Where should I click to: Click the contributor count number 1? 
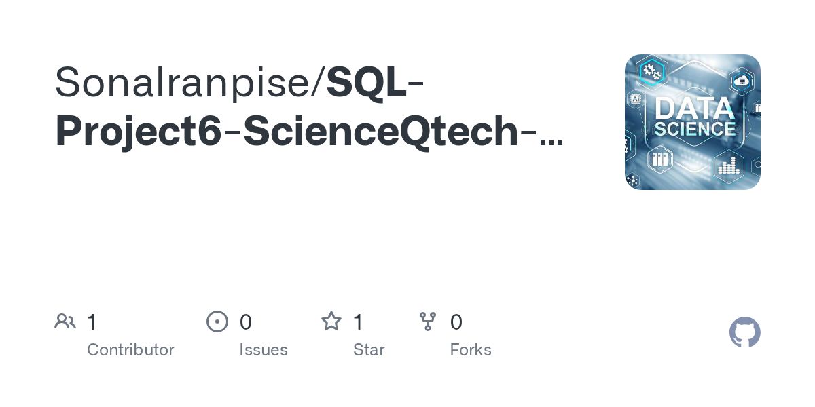point(92,322)
